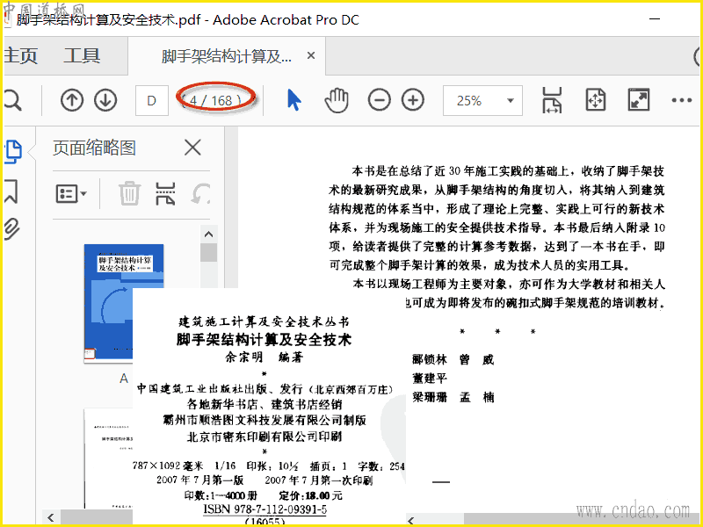Screen dimensions: 703x527
Task: Close the 页面缩略图 panel
Action: (192, 147)
